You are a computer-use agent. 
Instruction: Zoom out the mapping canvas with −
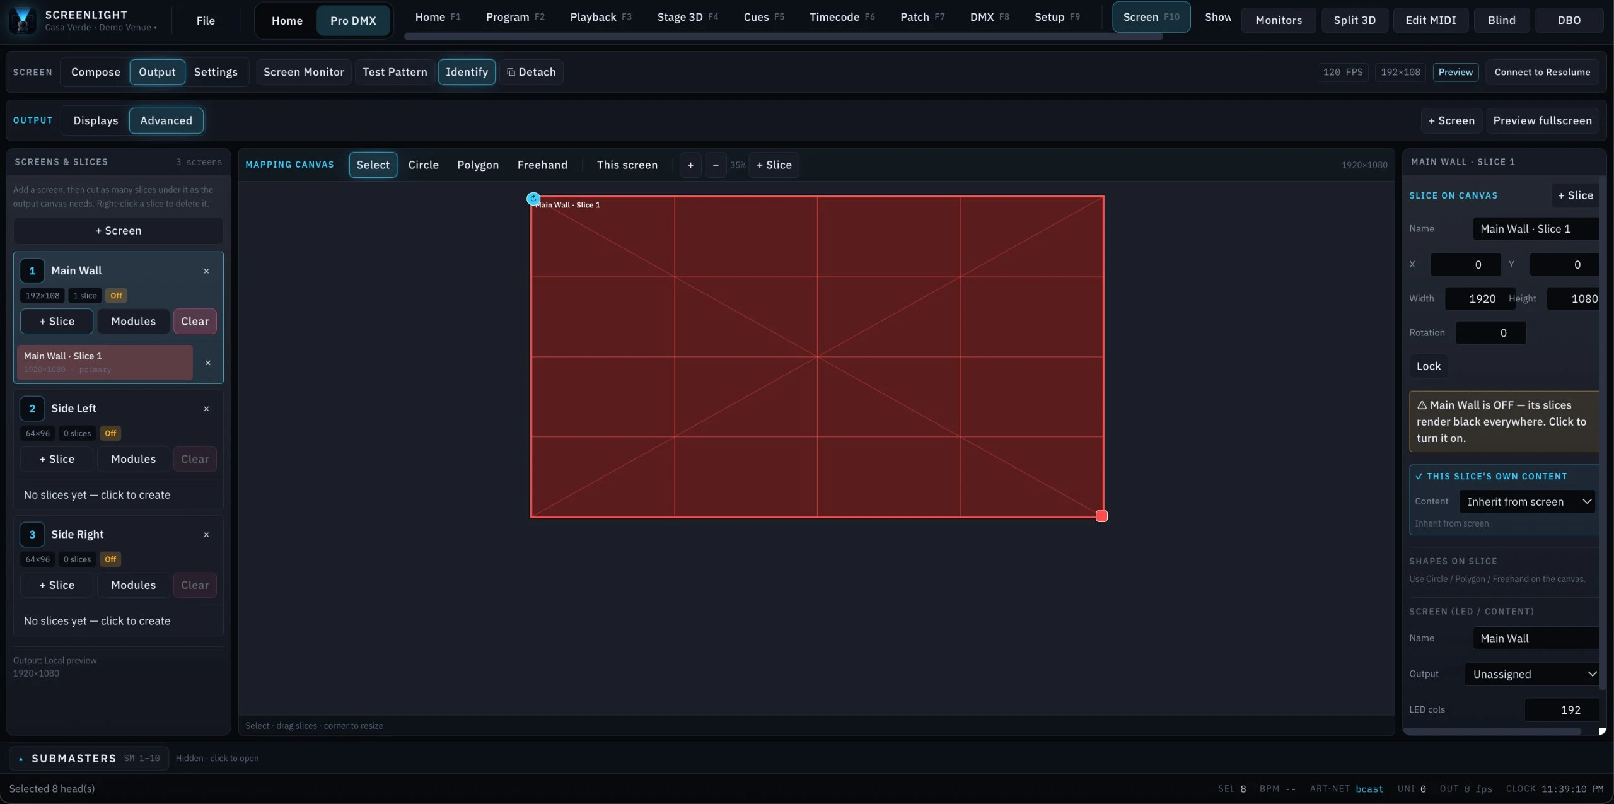[x=716, y=165]
